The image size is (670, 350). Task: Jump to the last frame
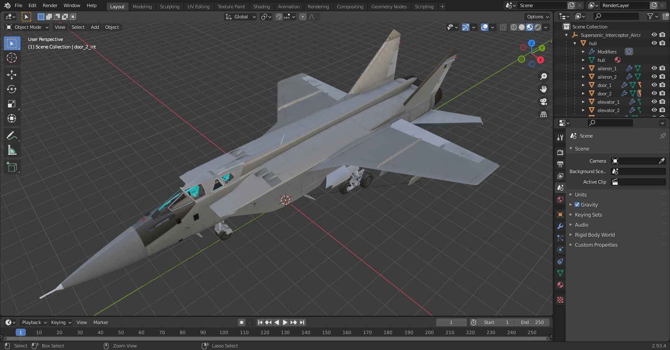[302, 322]
